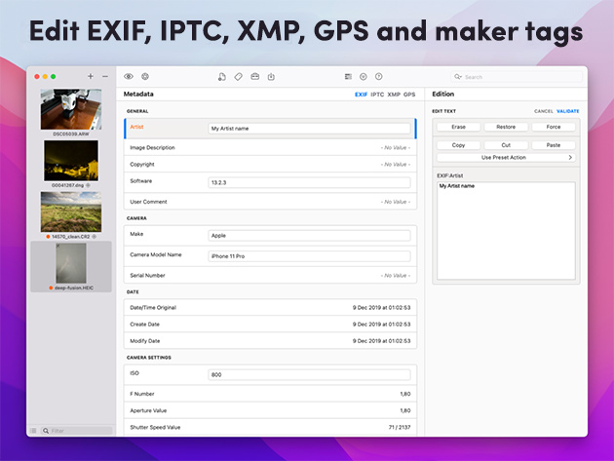The image size is (614, 461).
Task: Click Validate in Edition panel
Action: (568, 111)
